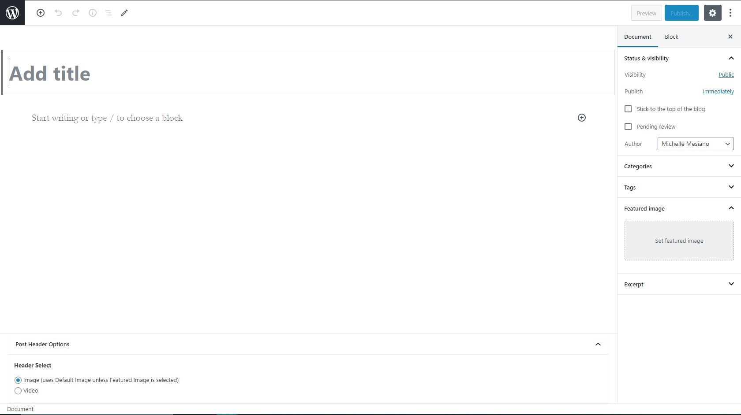This screenshot has width=741, height=415.
Task: Click the Redo arrow icon
Action: coord(75,13)
